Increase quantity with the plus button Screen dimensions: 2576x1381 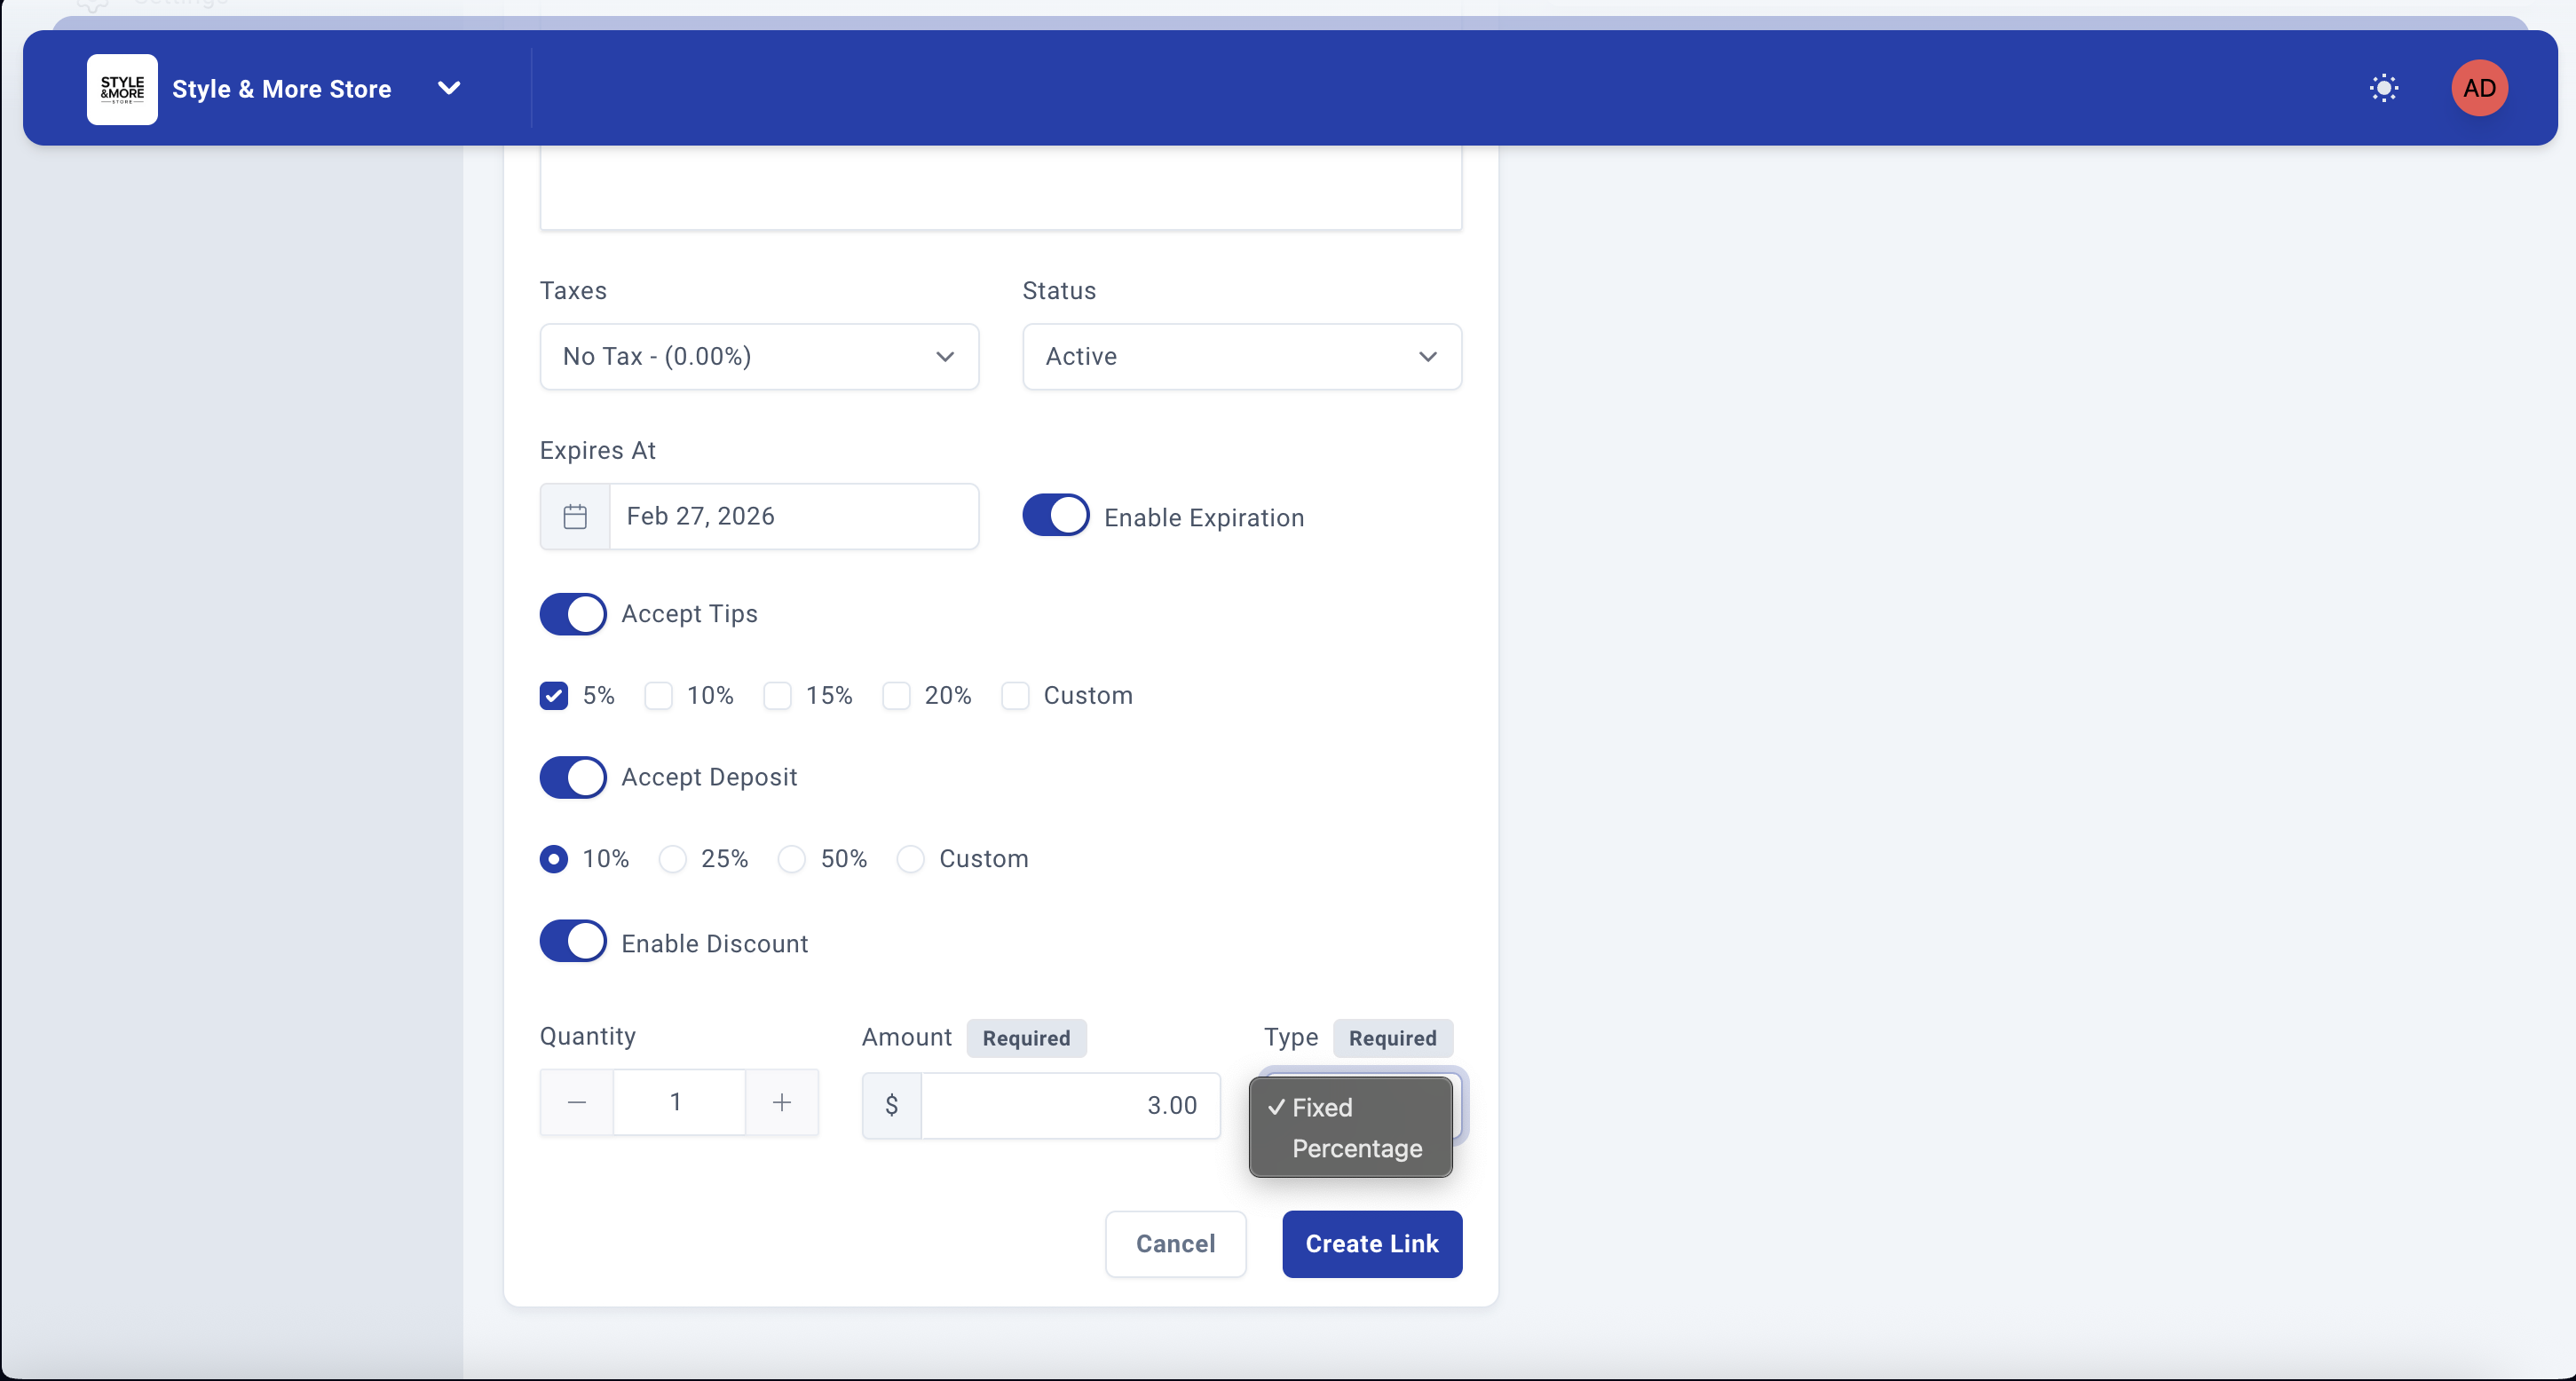tap(782, 1102)
